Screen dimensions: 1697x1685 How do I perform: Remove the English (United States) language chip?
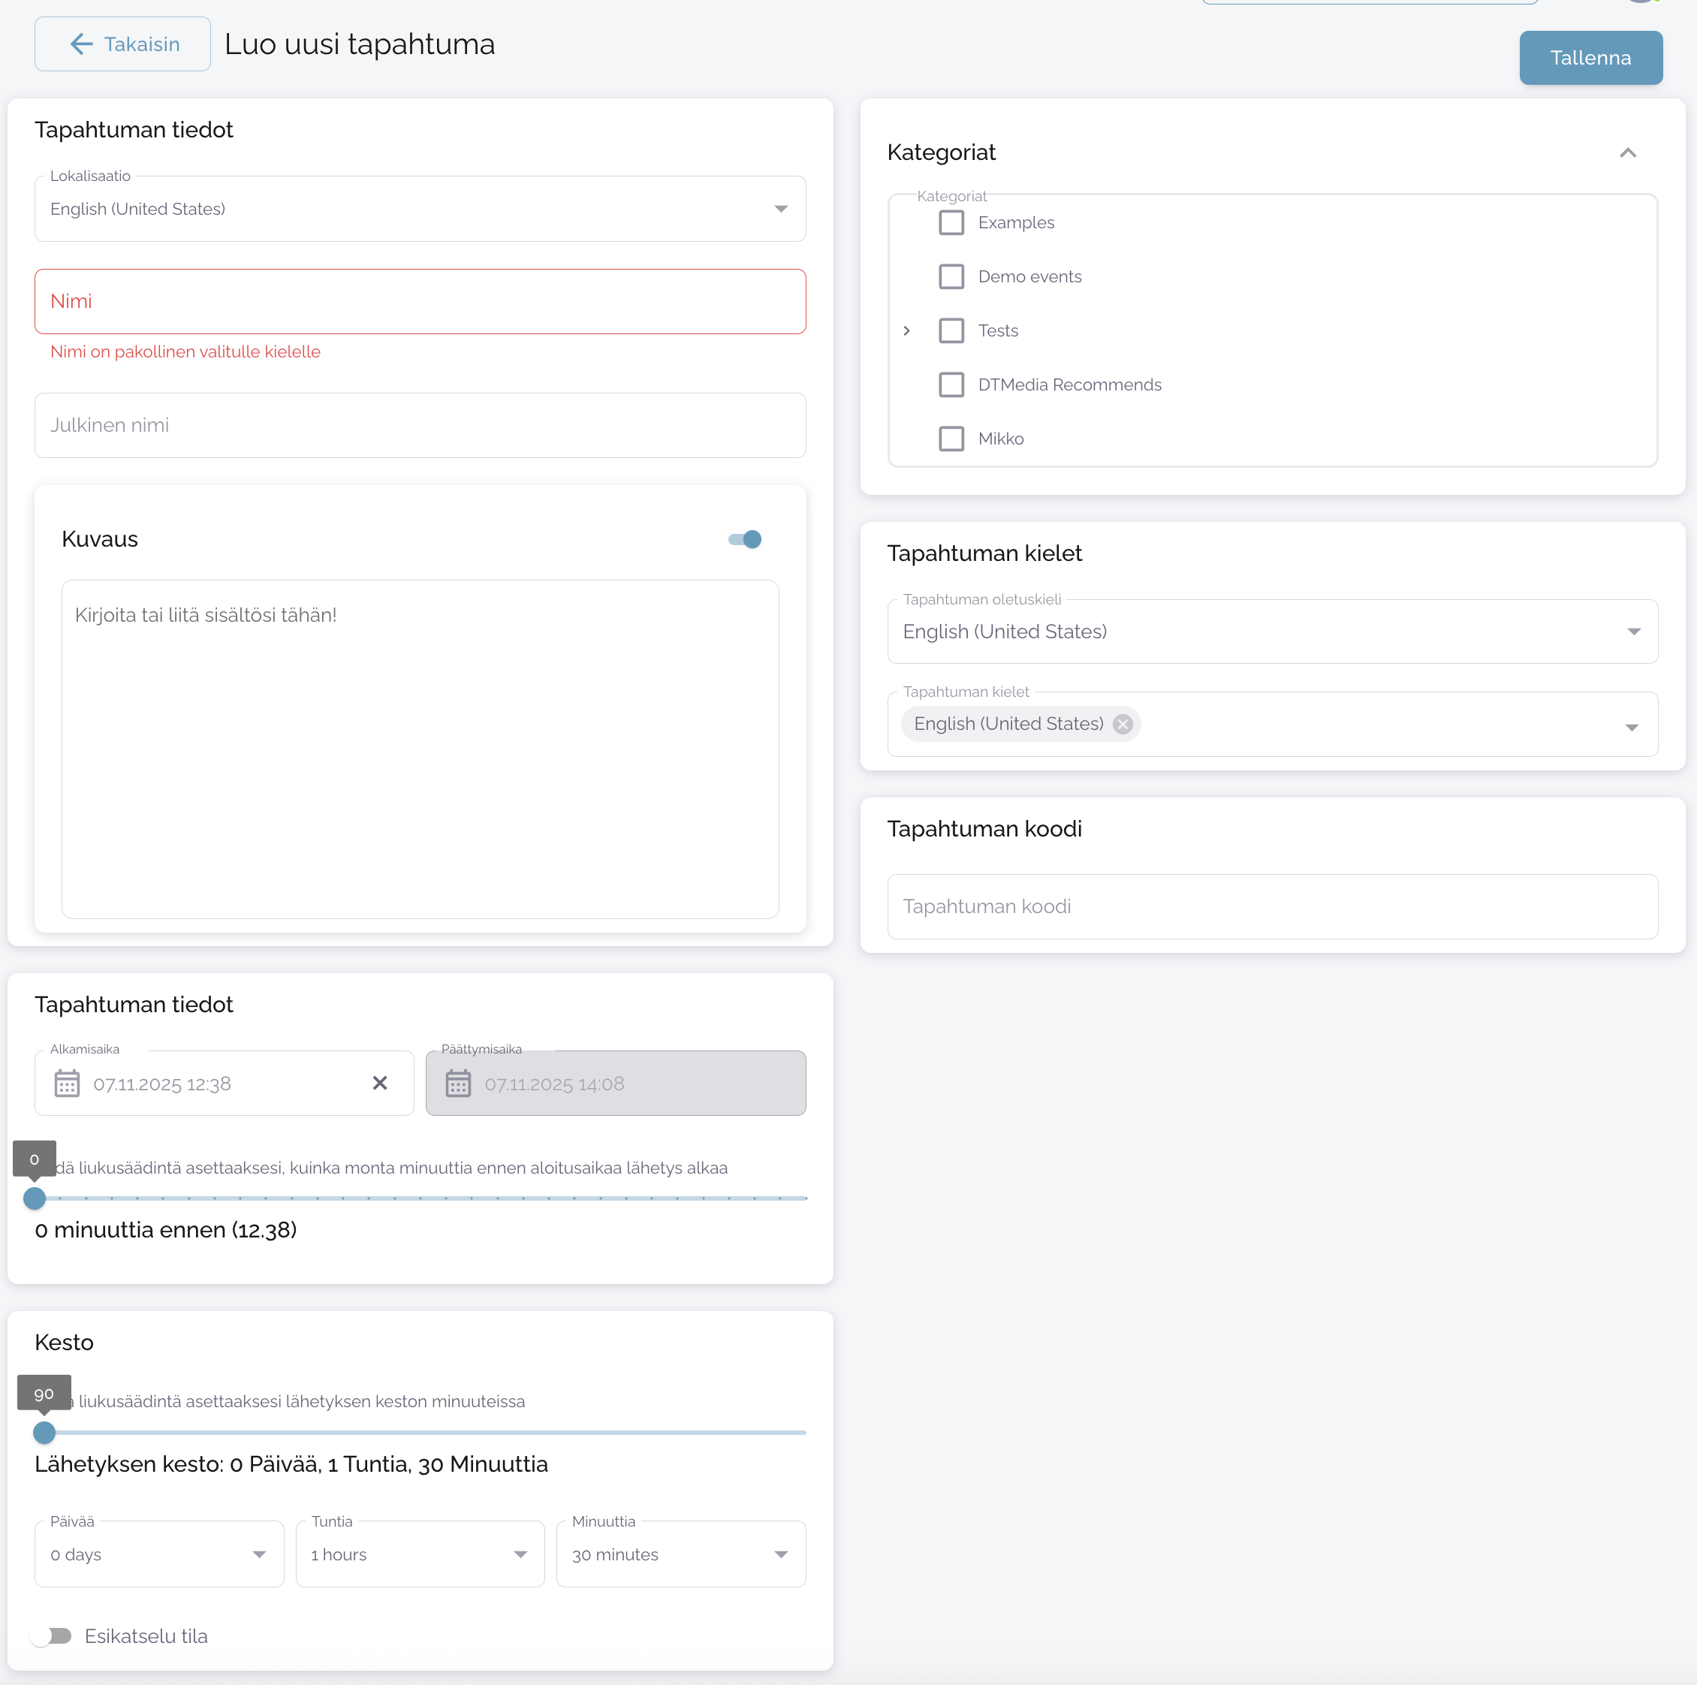coord(1122,724)
